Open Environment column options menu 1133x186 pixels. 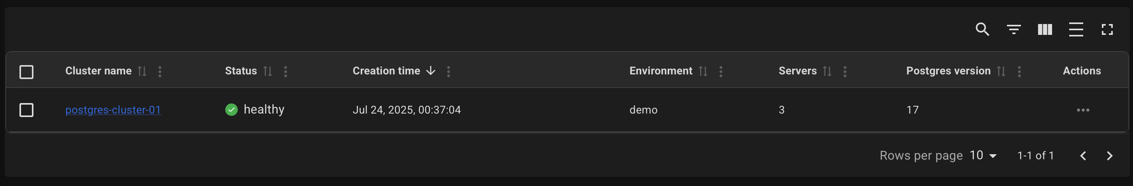[721, 71]
